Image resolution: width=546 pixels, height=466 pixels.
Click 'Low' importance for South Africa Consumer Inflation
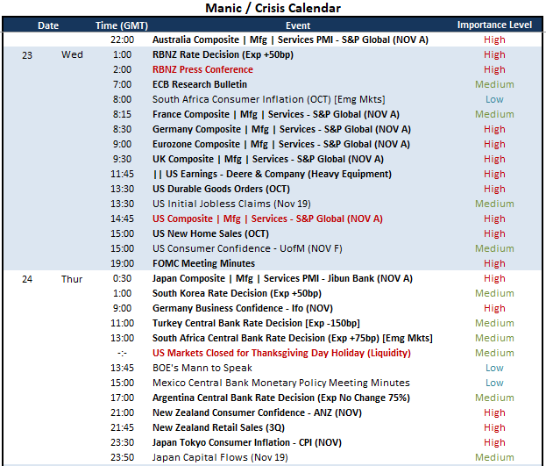point(494,99)
